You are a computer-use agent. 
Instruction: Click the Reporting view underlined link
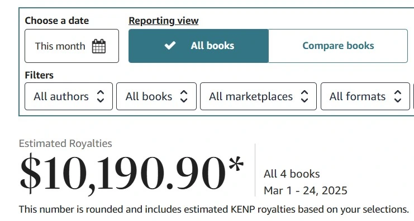pos(164,21)
